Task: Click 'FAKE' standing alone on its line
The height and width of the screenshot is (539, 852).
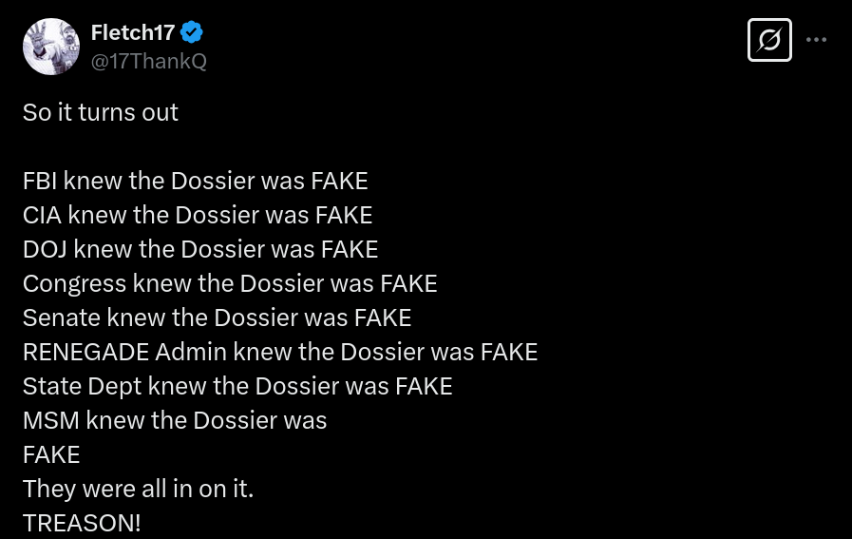Action: tap(51, 455)
